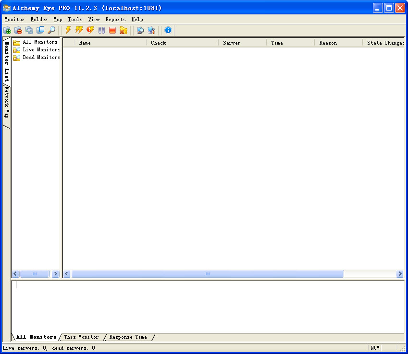Switch to the Network Map side tab
The height and width of the screenshot is (354, 408).
pyautogui.click(x=6, y=102)
